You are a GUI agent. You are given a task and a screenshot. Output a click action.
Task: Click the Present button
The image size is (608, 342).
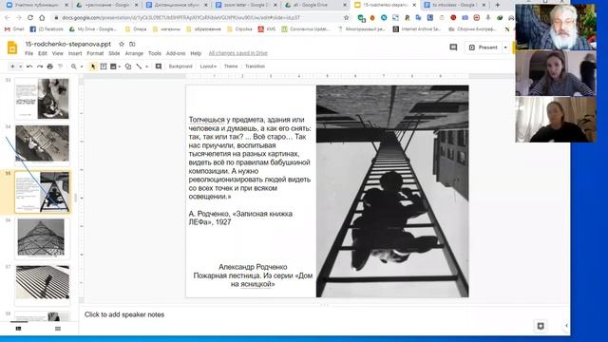[x=484, y=47]
